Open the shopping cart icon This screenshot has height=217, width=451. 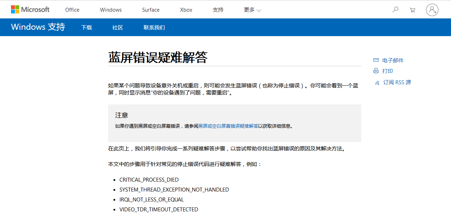(x=412, y=10)
